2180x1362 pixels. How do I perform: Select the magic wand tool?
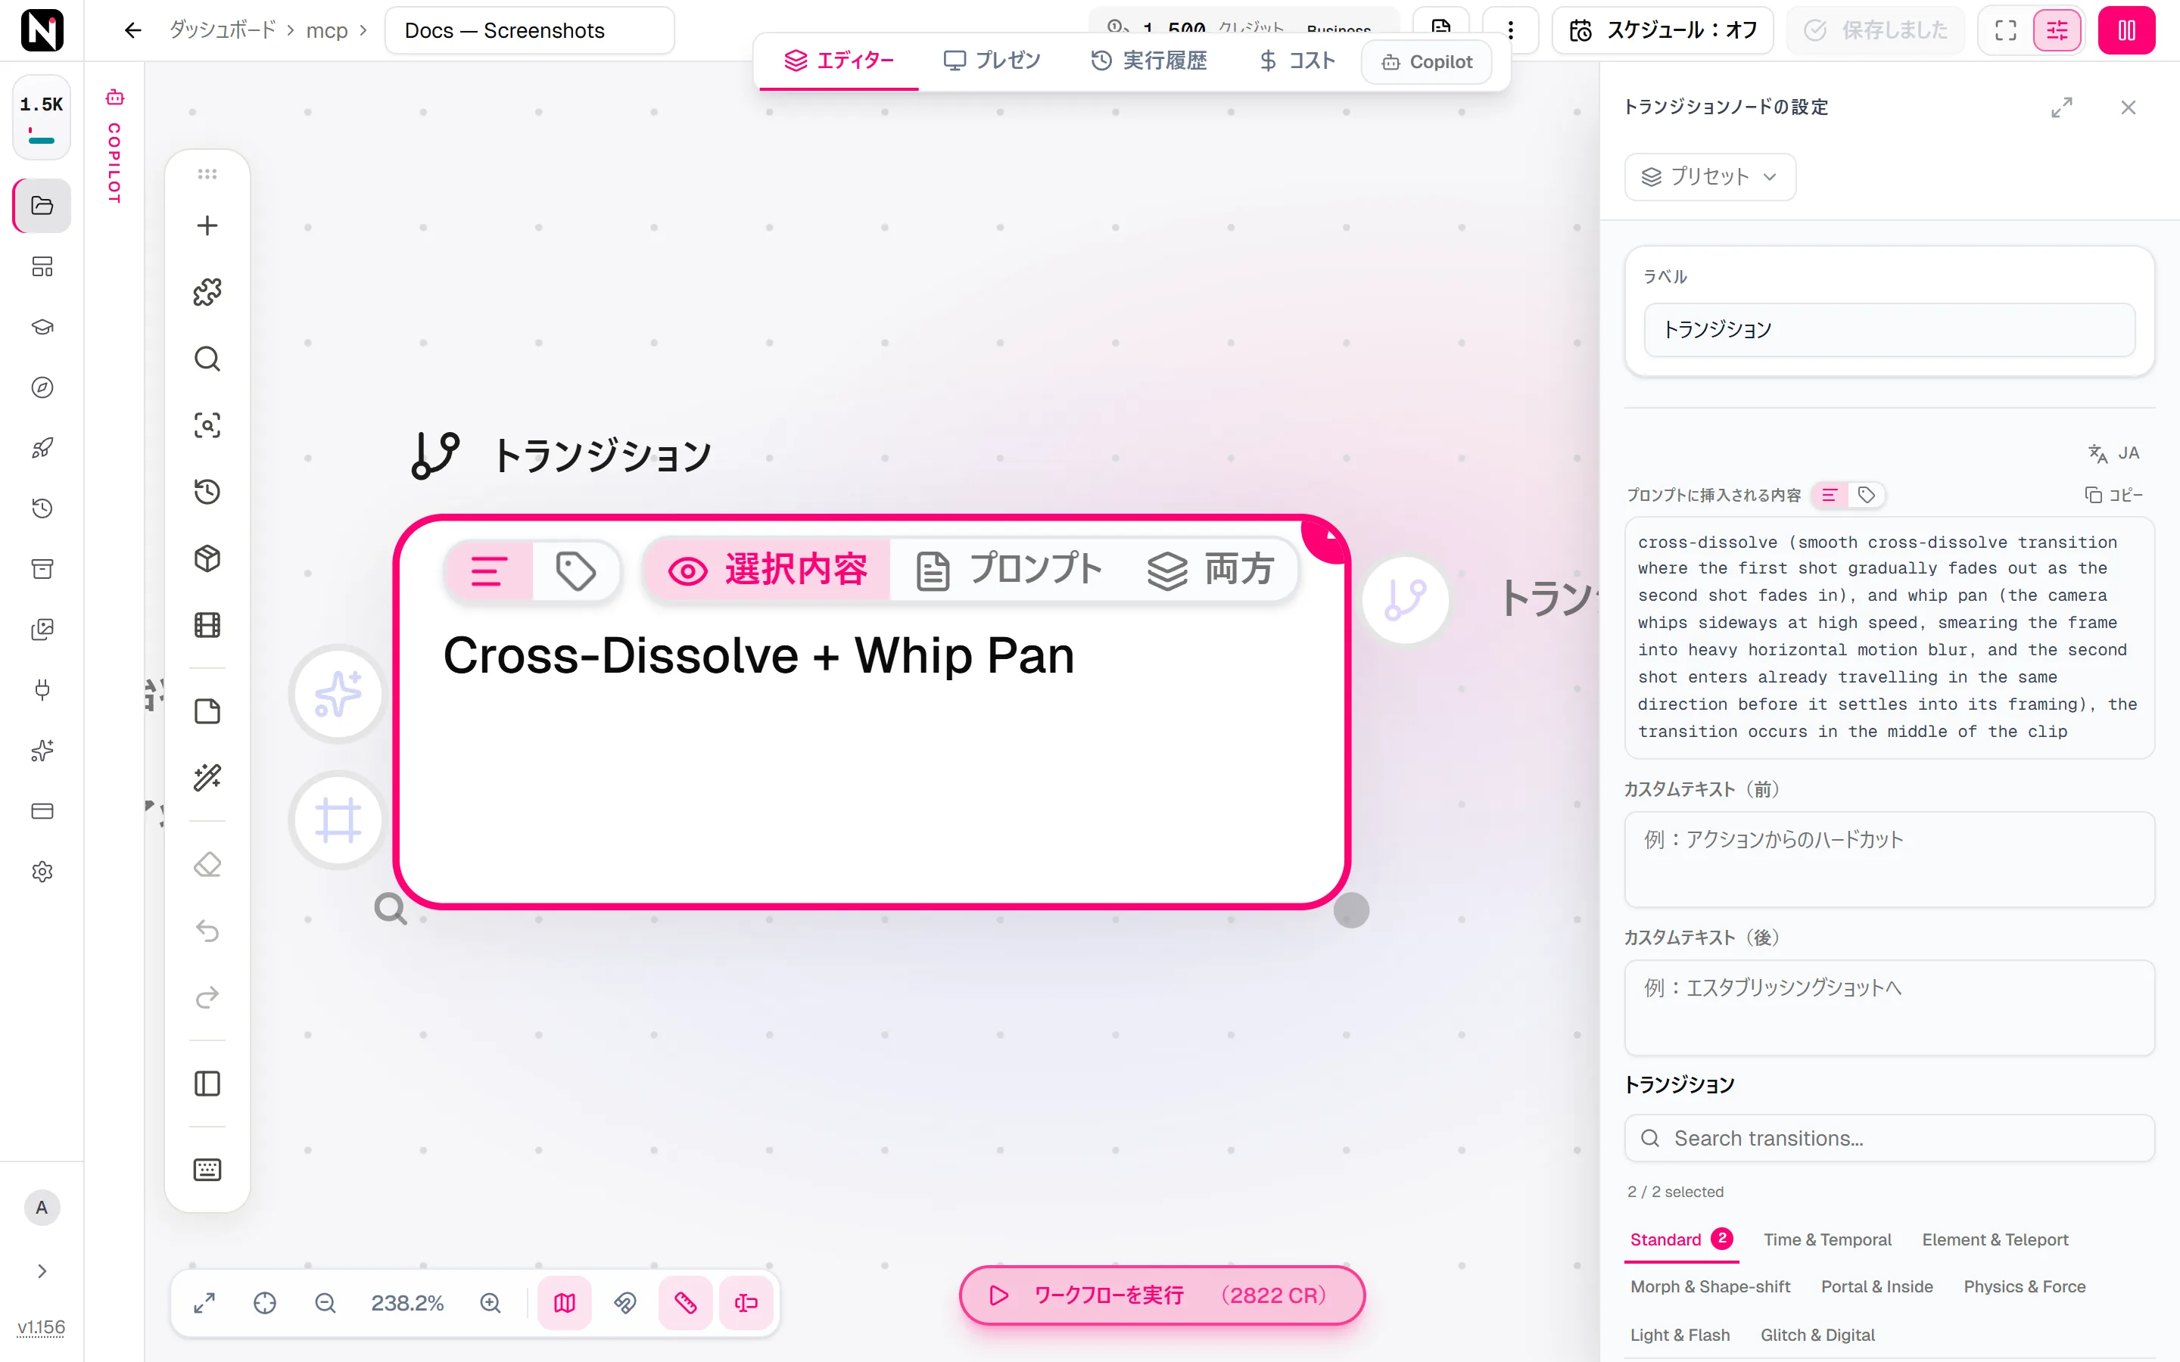(x=207, y=777)
